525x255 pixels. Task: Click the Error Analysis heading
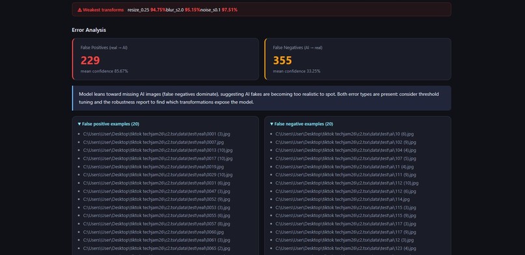pos(89,30)
